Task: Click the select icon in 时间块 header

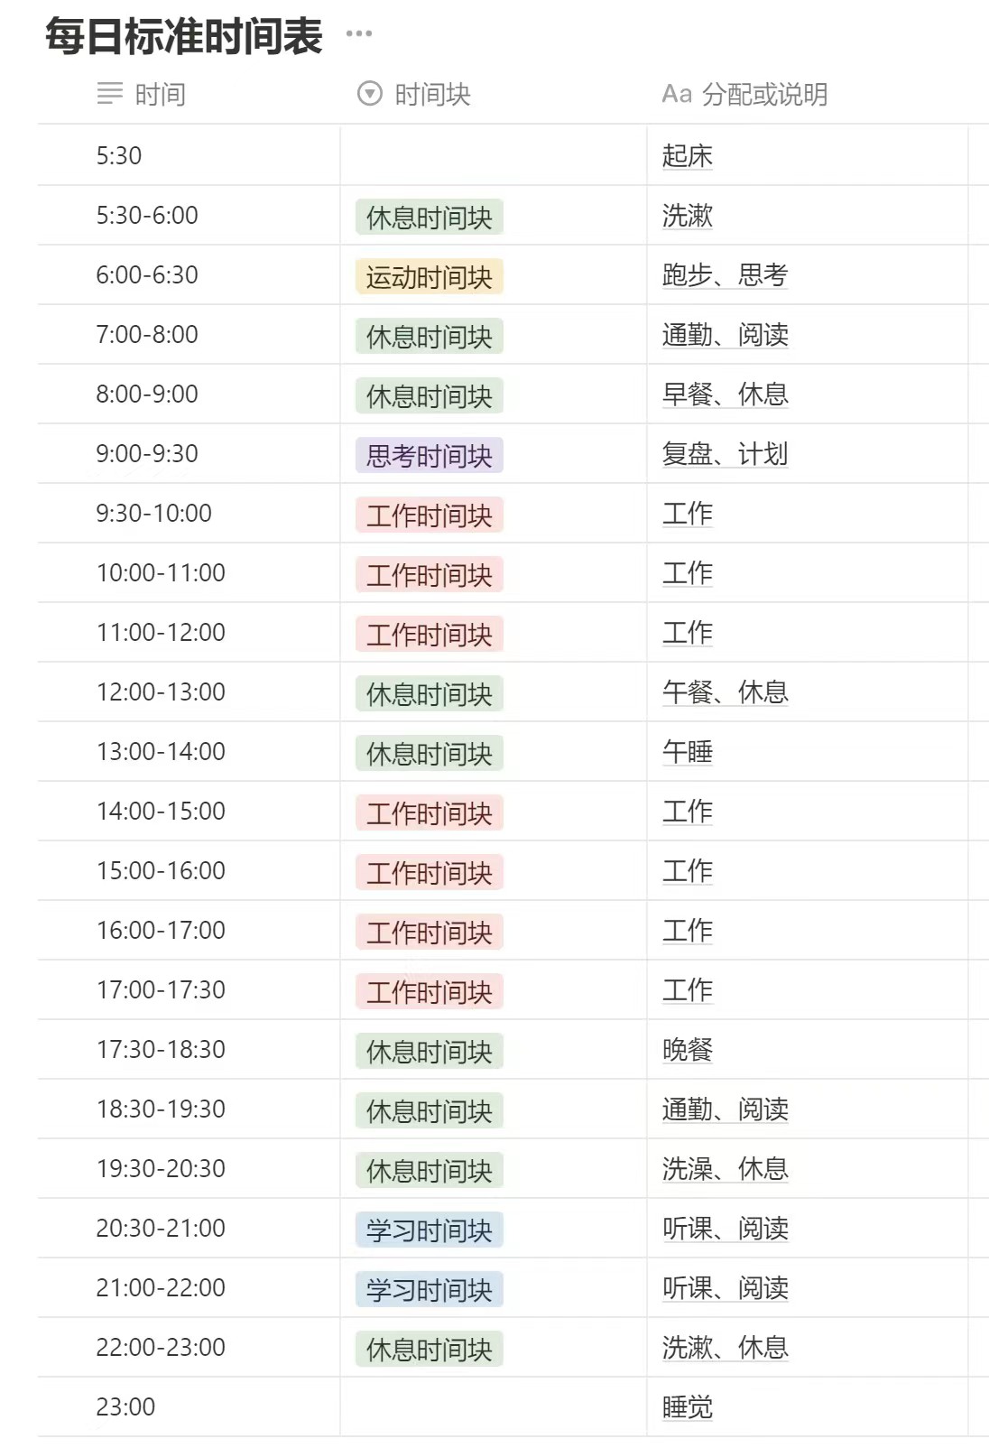Action: coord(370,93)
